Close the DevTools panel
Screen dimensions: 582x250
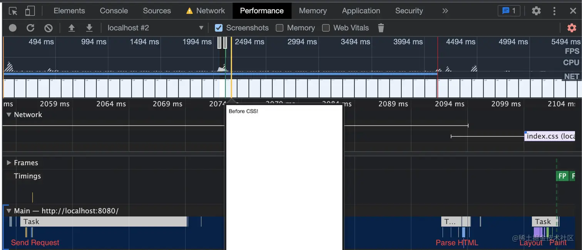tap(573, 11)
